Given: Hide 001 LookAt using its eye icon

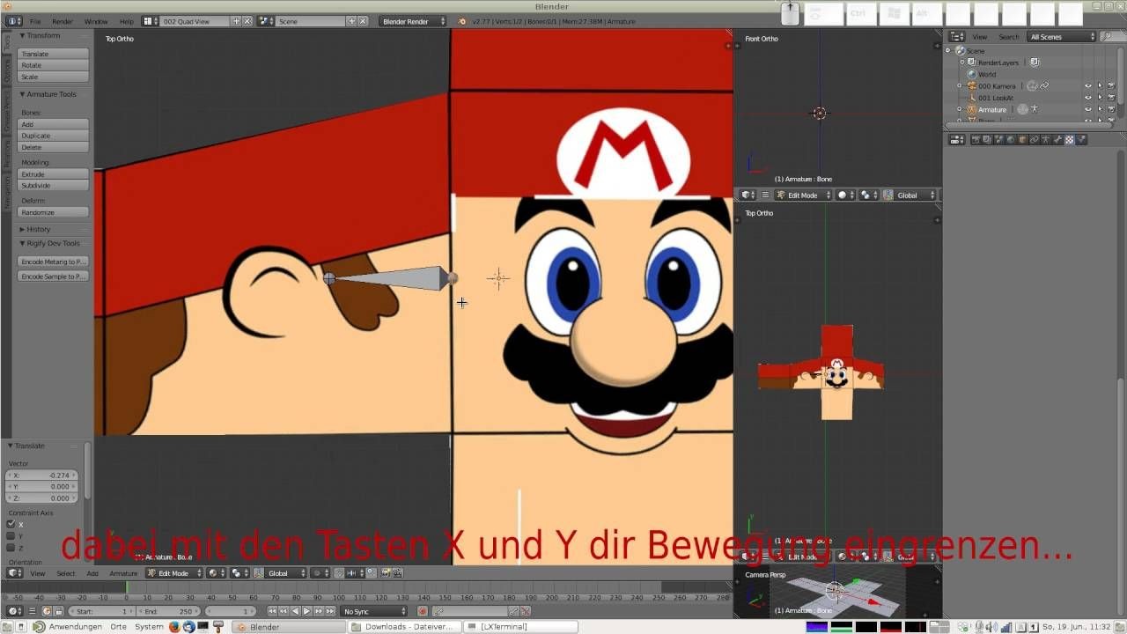Looking at the screenshot, I should click(1087, 98).
